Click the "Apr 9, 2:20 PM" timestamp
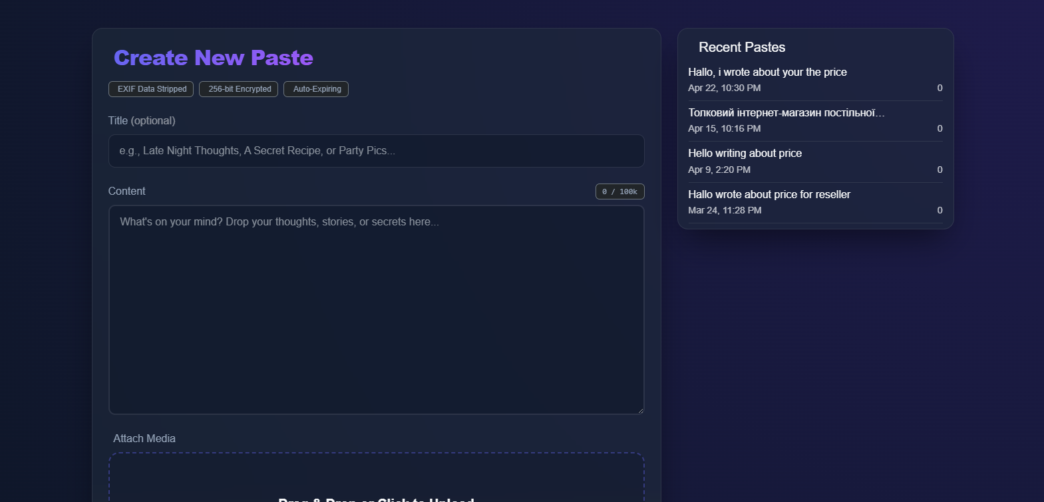 pos(719,170)
